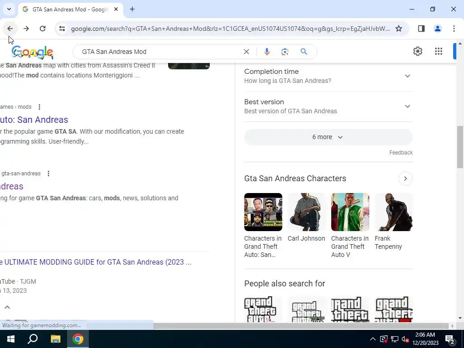Viewport: 464px width, 348px height.
Task: Collapse the video section chevron
Action: click(7, 307)
